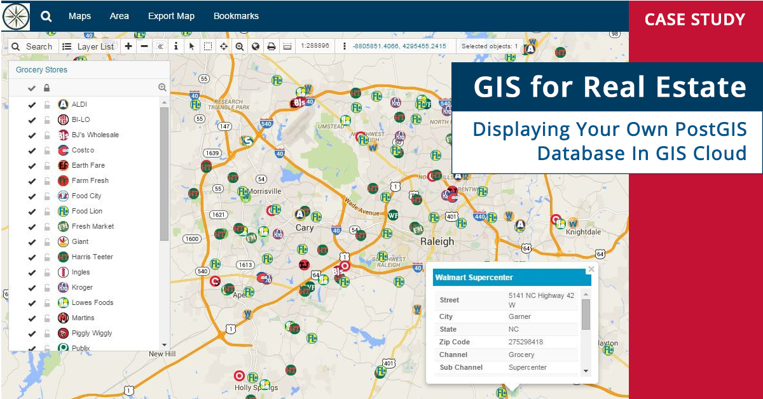Click the Zip Code value 275298418
This screenshot has width=763, height=399.
click(x=526, y=342)
